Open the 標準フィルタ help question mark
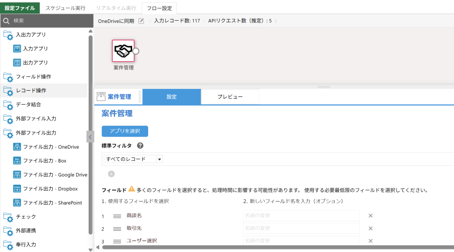This screenshot has height=252, width=454. click(140, 146)
